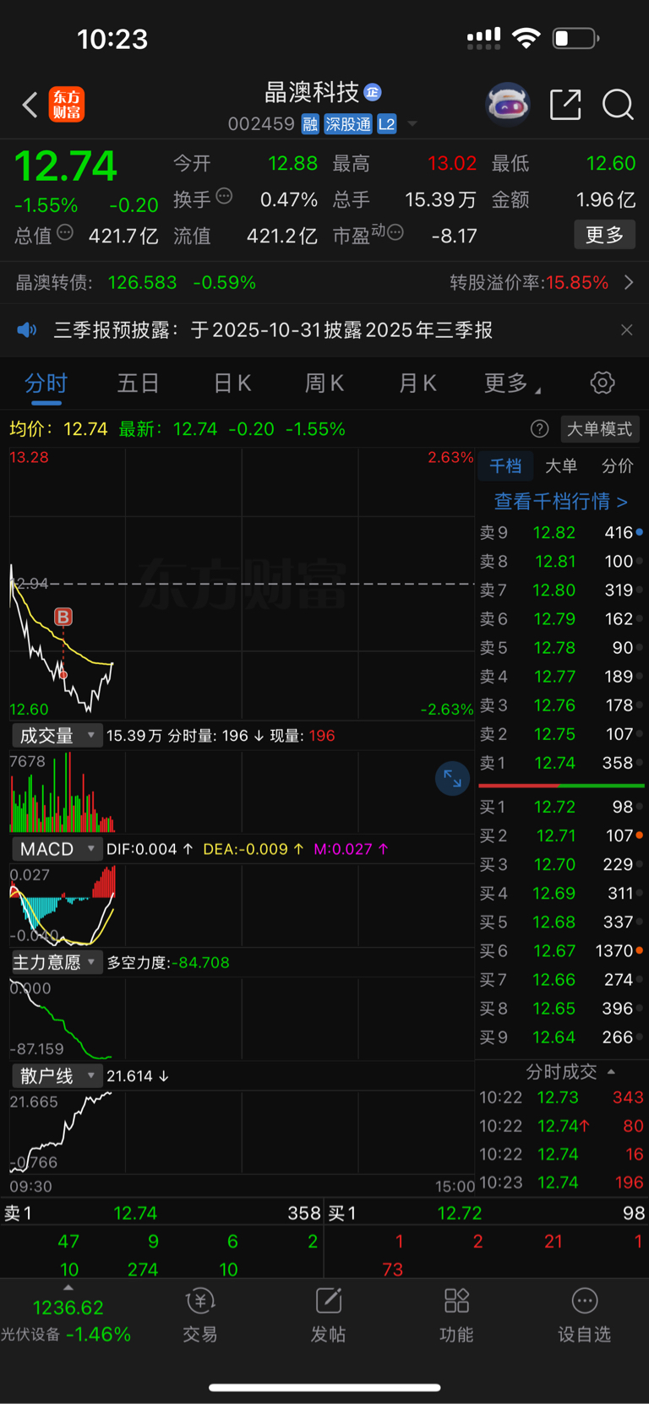This screenshot has width=649, height=1404.
Task: Tap the intraday price chart
Action: pyautogui.click(x=242, y=583)
